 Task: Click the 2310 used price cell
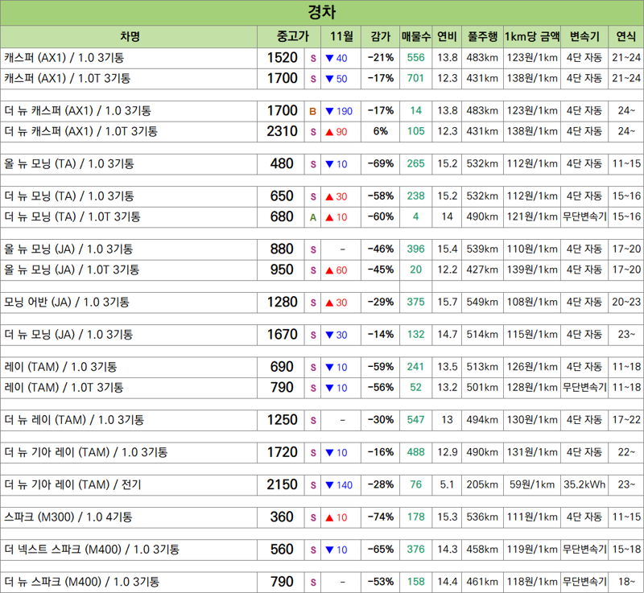click(x=282, y=132)
